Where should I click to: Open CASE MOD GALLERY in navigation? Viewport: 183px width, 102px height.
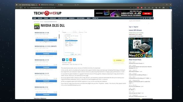(62, 18)
